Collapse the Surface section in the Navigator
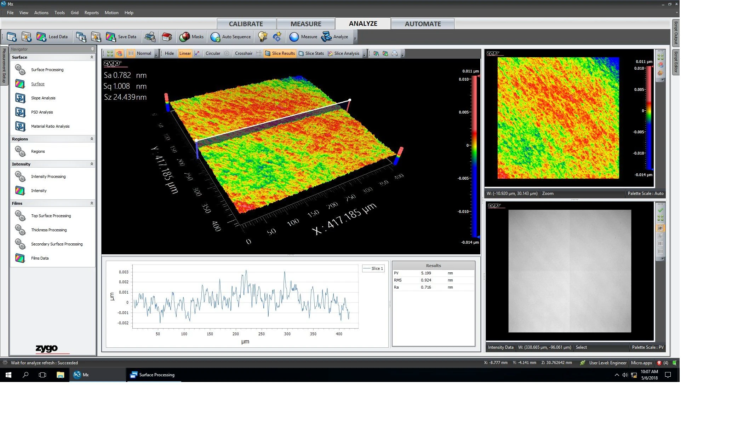The height and width of the screenshot is (423, 732). (92, 57)
